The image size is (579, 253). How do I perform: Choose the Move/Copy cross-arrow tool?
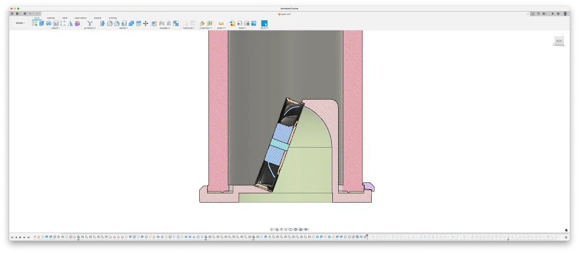[x=145, y=23]
